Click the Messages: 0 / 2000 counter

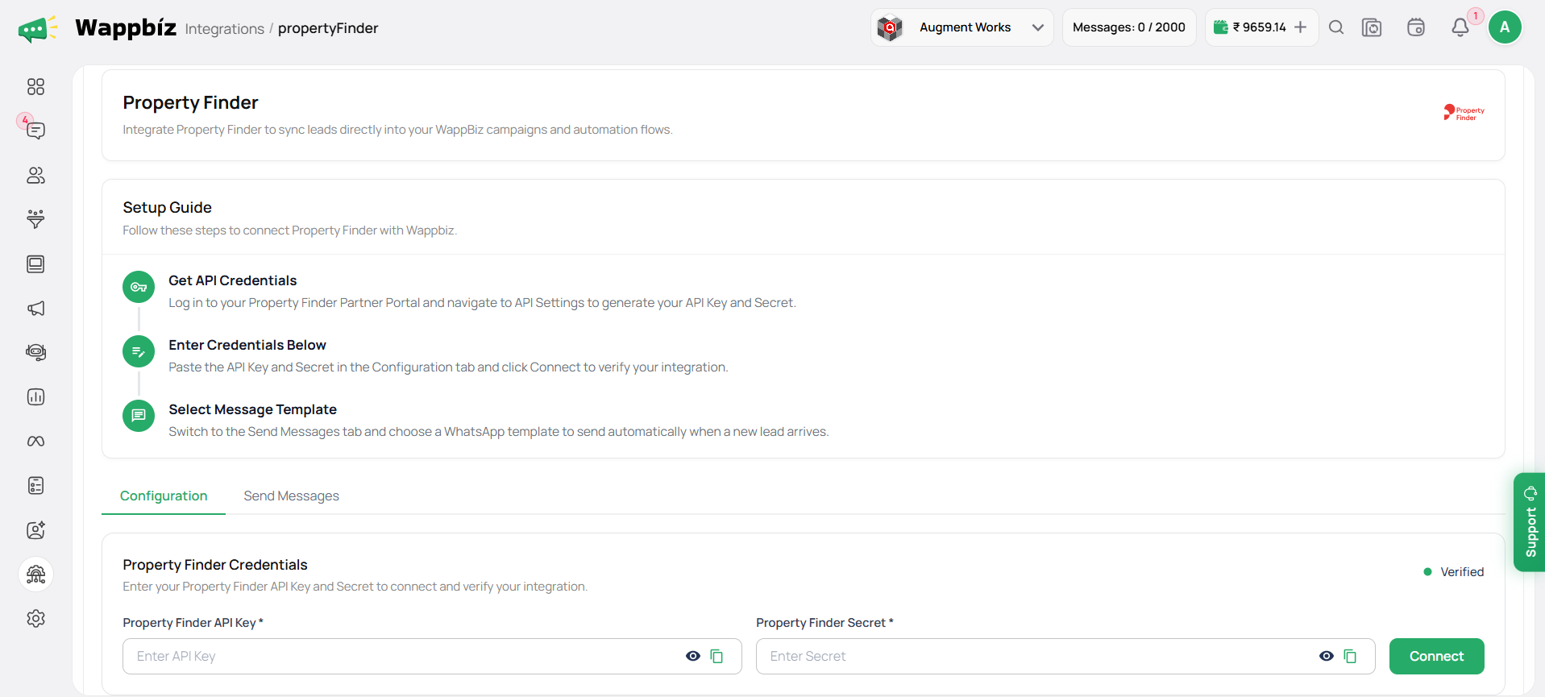click(1129, 27)
